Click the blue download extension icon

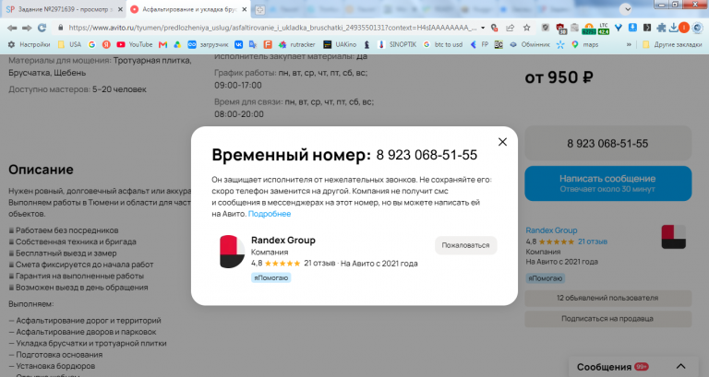pos(632,28)
